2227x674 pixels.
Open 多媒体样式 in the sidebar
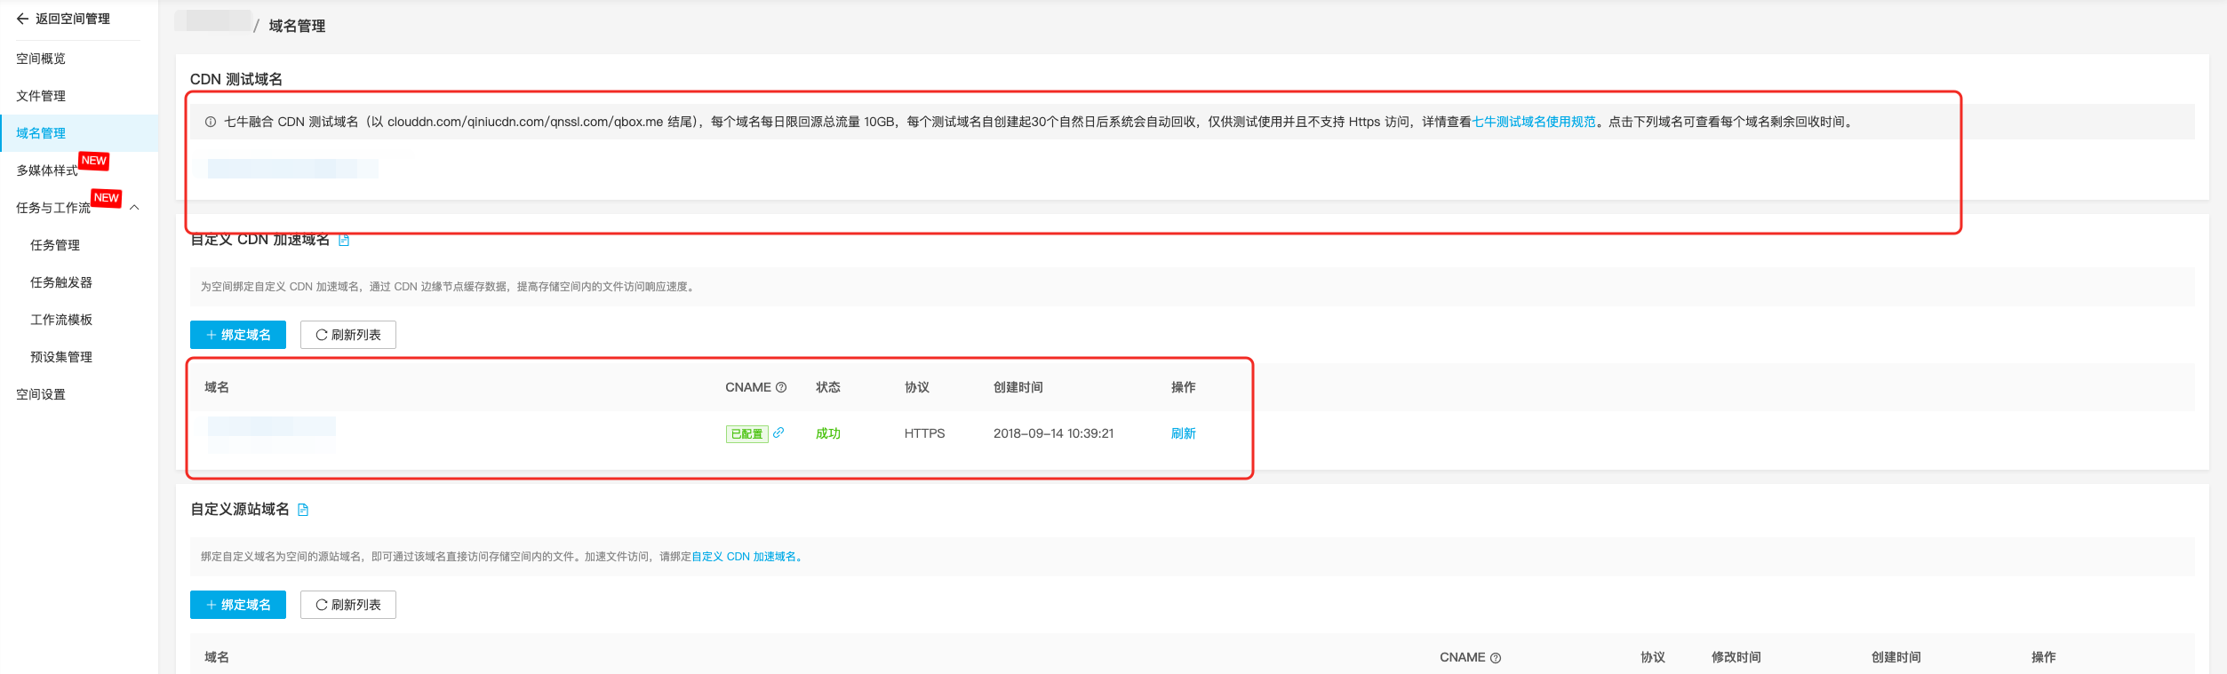[47, 170]
